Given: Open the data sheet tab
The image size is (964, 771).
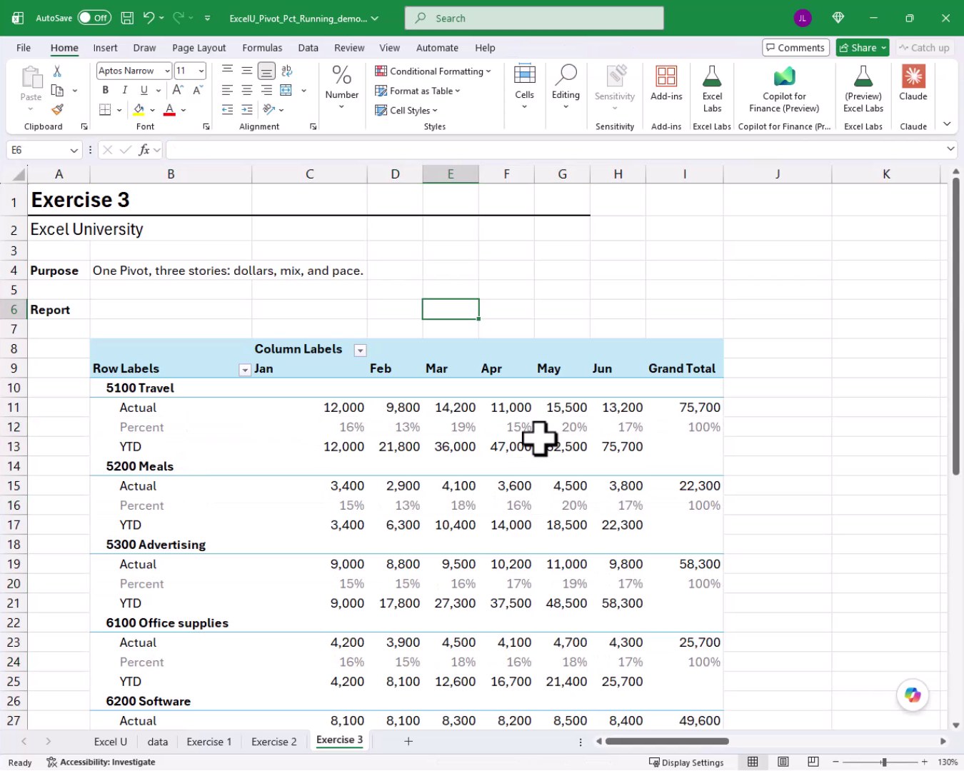Looking at the screenshot, I should pos(158,742).
